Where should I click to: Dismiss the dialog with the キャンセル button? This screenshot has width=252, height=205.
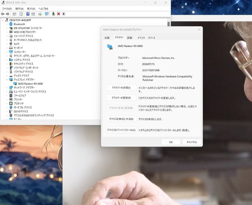192,142
